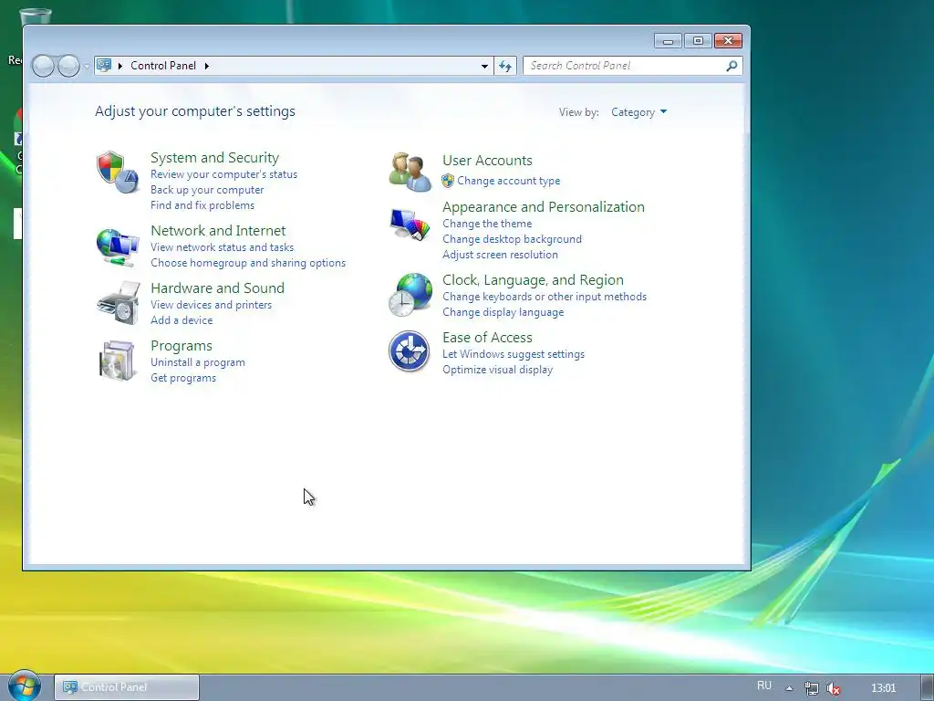Open the System and Security shield icon
This screenshot has width=934, height=701.
click(x=118, y=173)
